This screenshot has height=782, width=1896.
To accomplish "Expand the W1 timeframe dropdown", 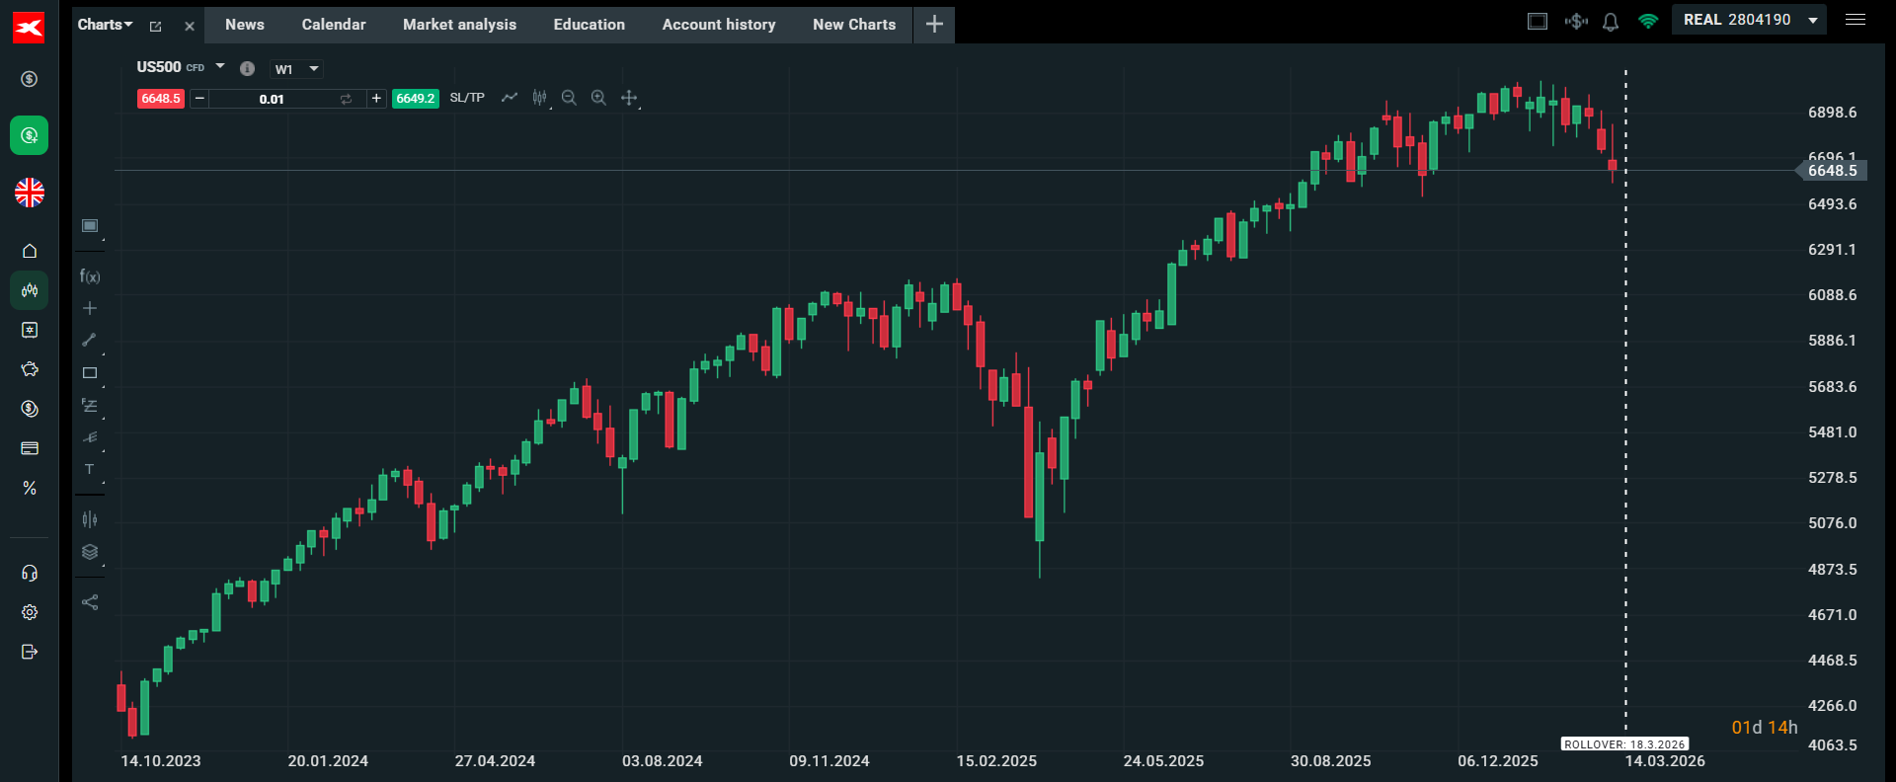I will click(296, 69).
